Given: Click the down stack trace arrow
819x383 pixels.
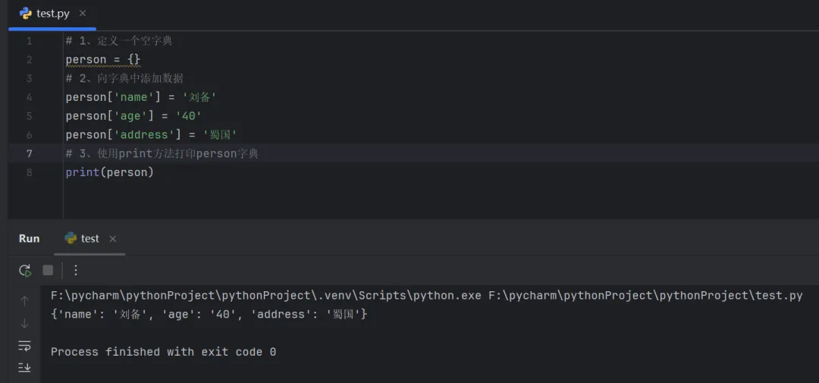Looking at the screenshot, I should (24, 323).
